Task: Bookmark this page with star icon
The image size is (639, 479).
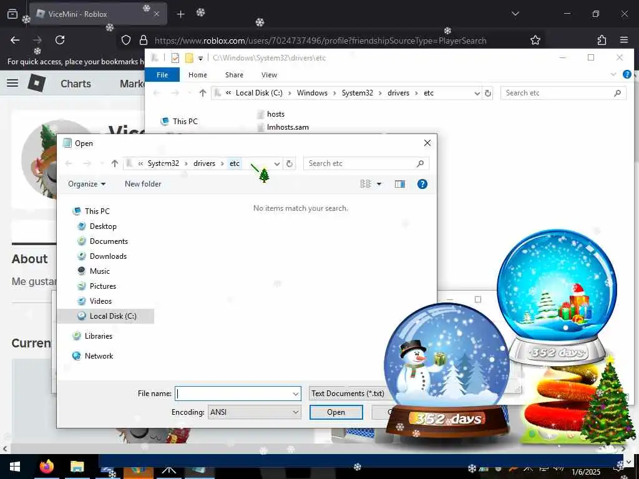Action: (535, 40)
